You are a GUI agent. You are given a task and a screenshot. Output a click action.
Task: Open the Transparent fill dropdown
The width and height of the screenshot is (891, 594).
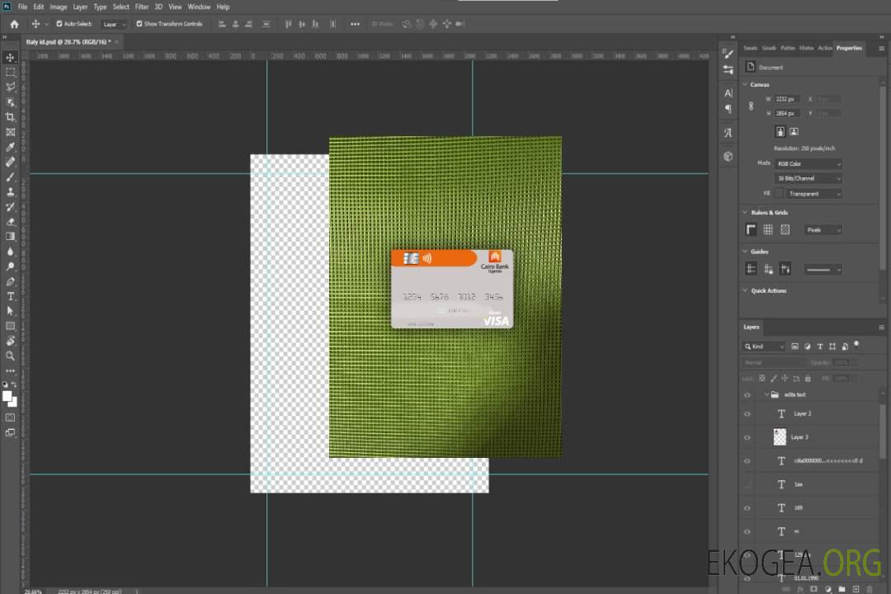click(813, 194)
